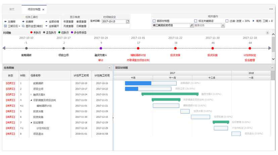
Task: Click the 2017-11-01 red timeline marker
Action: pyautogui.click(x=138, y=48)
